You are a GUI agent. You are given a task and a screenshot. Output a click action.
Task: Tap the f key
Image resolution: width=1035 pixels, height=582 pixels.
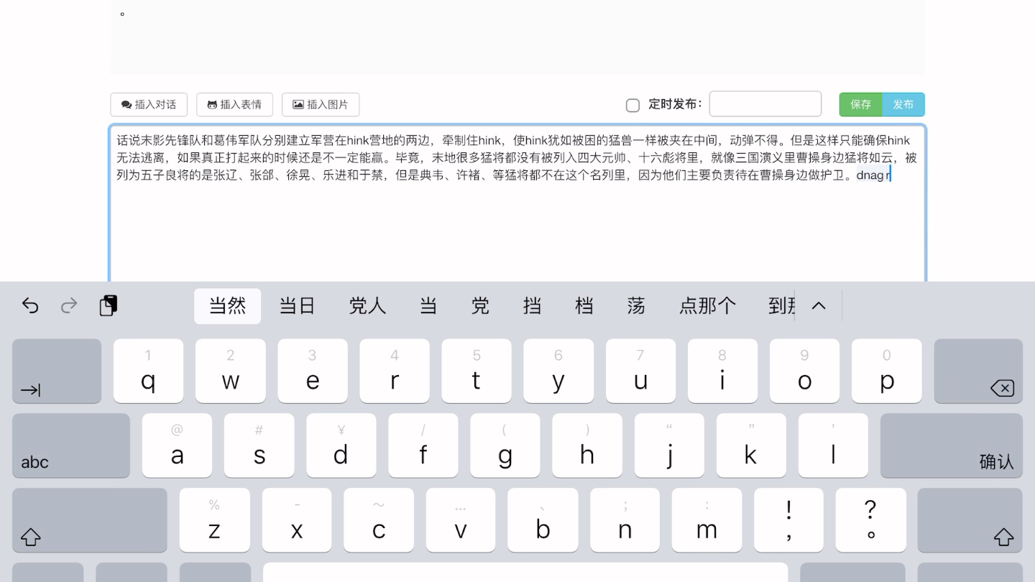pos(423,445)
